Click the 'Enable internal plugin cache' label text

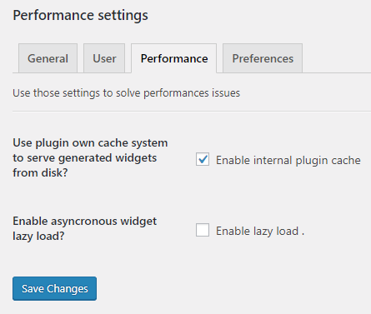pos(288,160)
